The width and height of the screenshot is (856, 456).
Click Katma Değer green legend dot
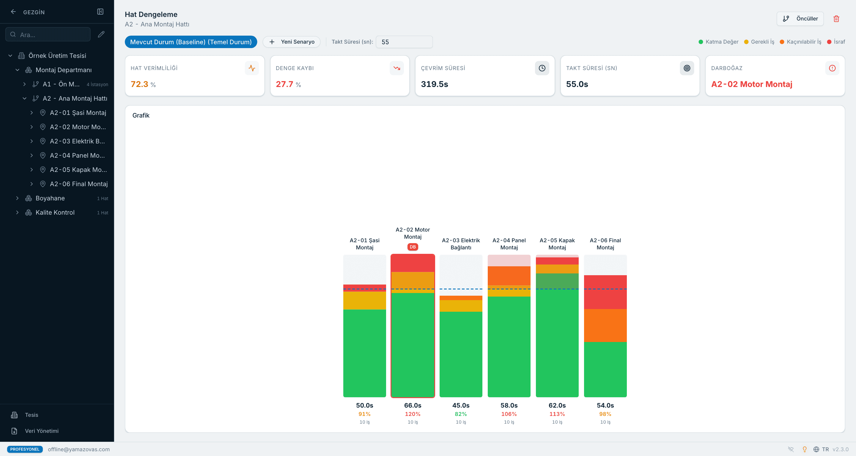[701, 42]
